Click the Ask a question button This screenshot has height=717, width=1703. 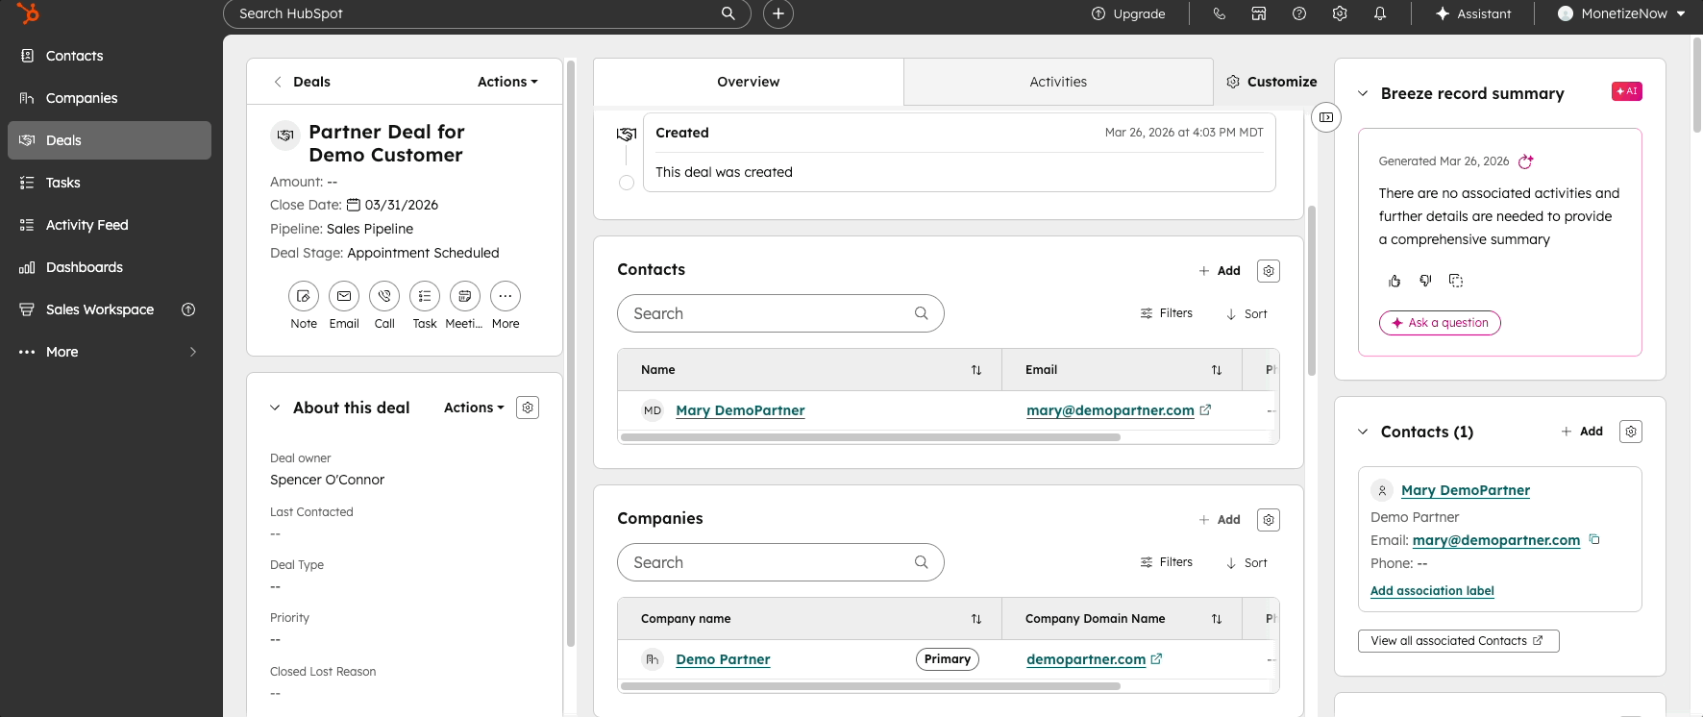tap(1440, 323)
